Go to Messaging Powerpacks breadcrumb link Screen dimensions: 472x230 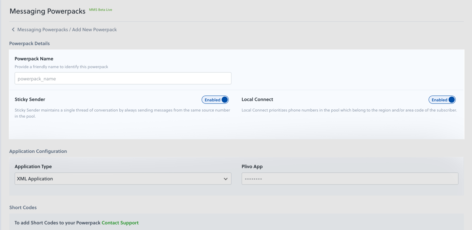pos(42,29)
